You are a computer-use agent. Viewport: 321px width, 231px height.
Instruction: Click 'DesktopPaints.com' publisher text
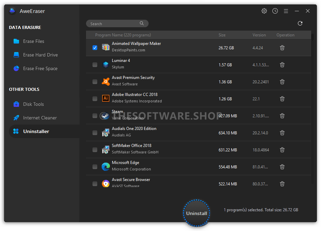click(x=128, y=50)
